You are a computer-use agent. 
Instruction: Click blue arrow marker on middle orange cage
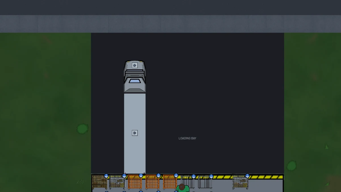tap(159, 176)
